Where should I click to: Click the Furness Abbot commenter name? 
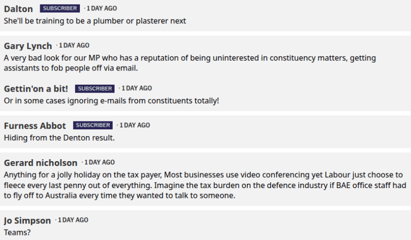35,126
